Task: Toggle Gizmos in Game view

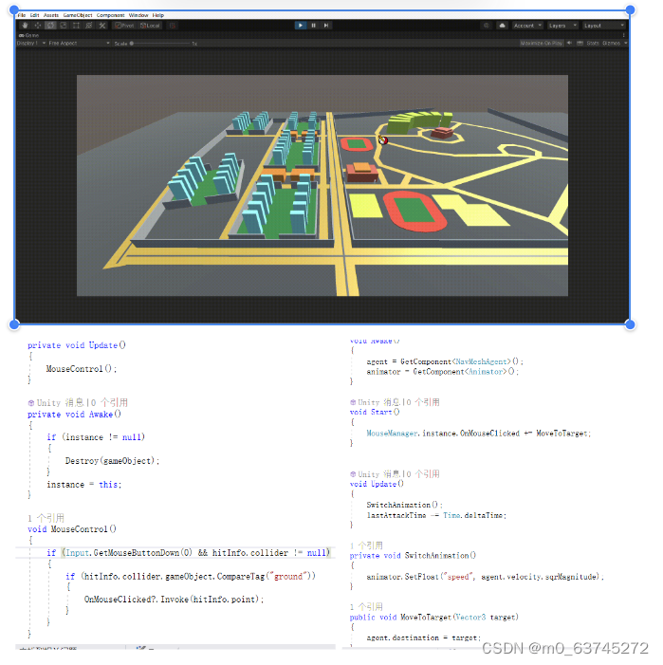Action: 611,44
